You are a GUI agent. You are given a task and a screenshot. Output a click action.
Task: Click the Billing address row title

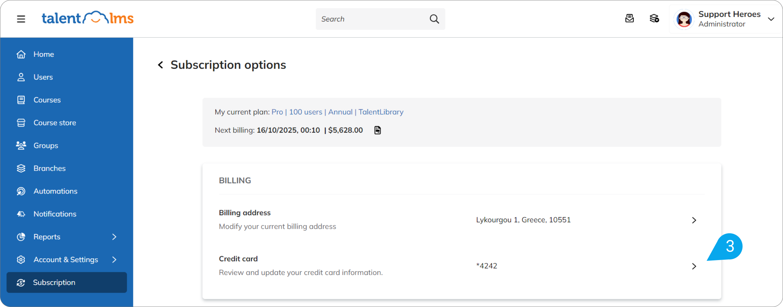pyautogui.click(x=245, y=213)
